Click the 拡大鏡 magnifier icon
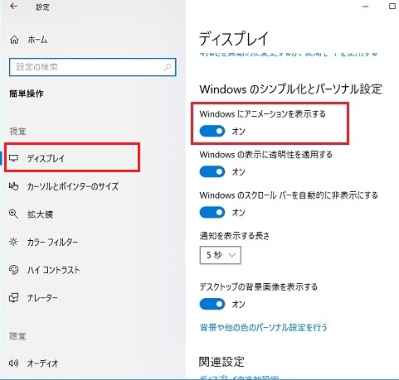Image resolution: width=399 pixels, height=380 pixels. 13,214
